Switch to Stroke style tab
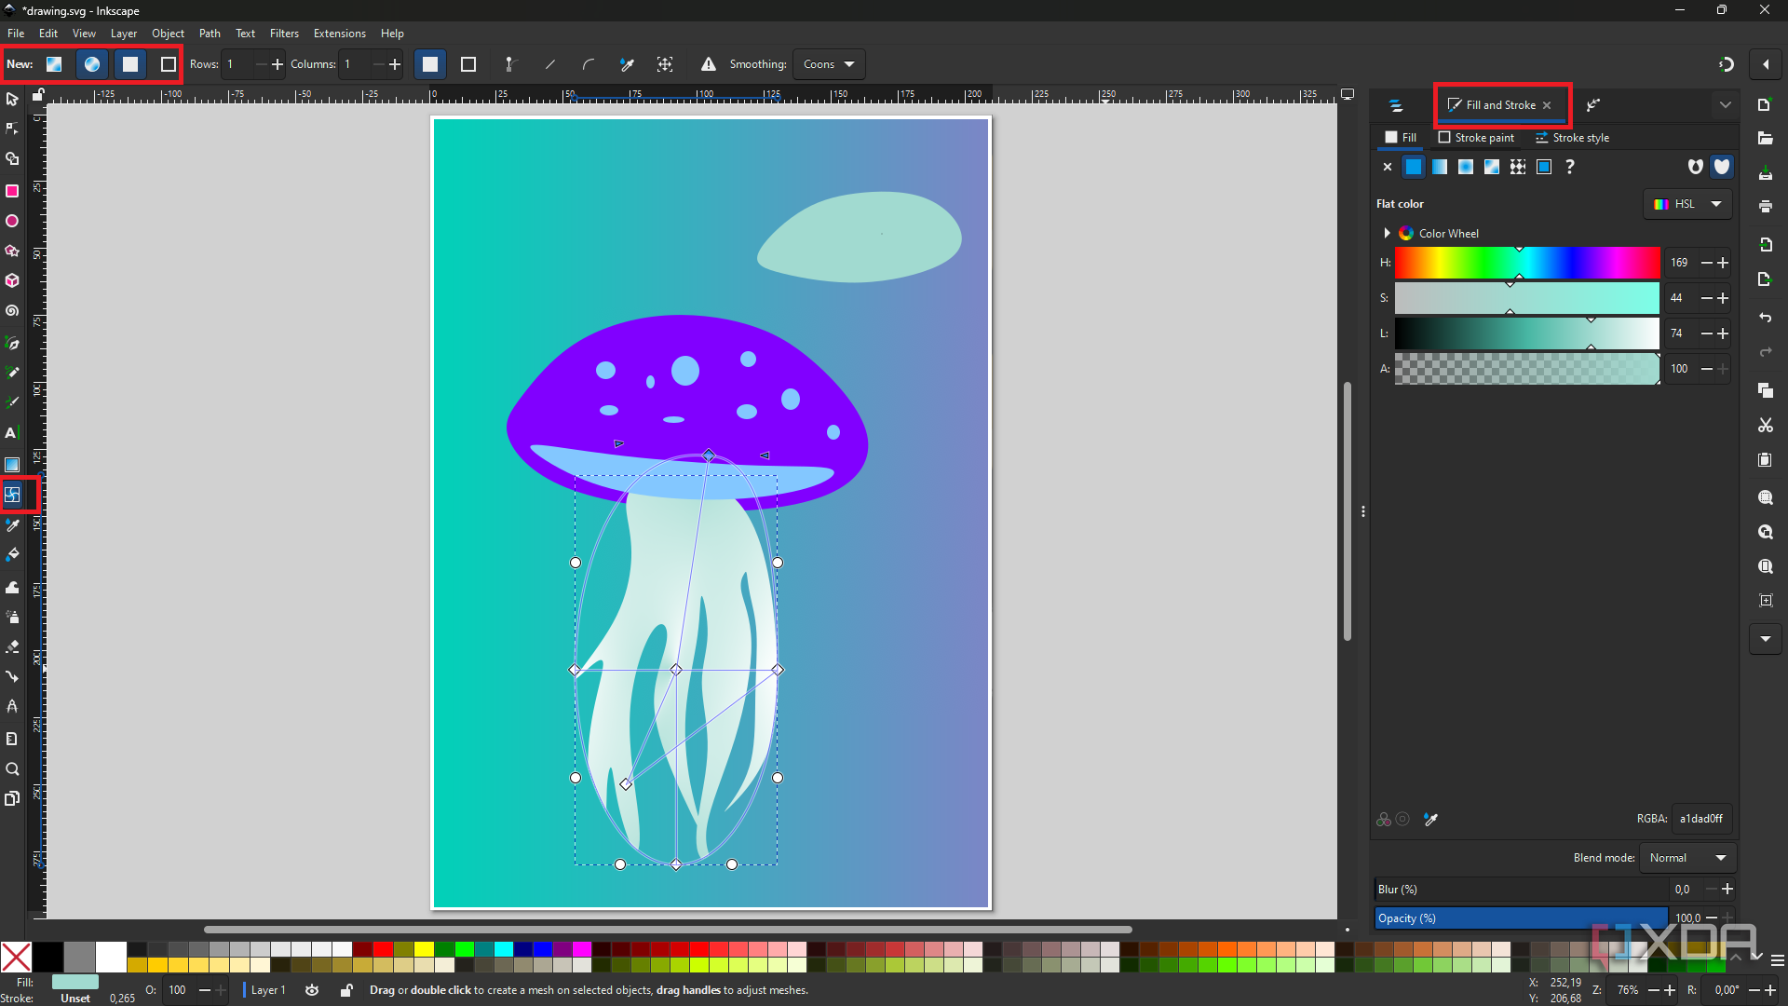The width and height of the screenshot is (1788, 1006). (1572, 138)
